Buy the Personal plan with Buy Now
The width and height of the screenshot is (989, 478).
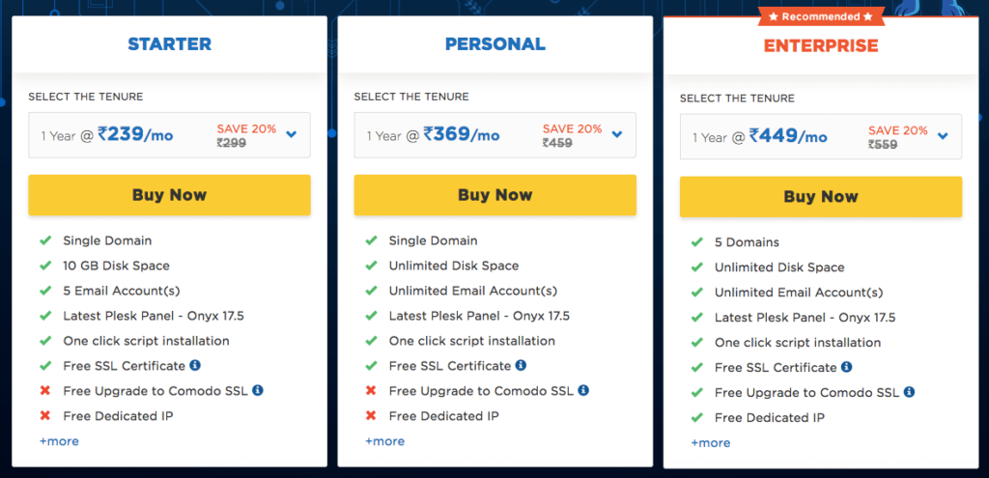pos(495,195)
